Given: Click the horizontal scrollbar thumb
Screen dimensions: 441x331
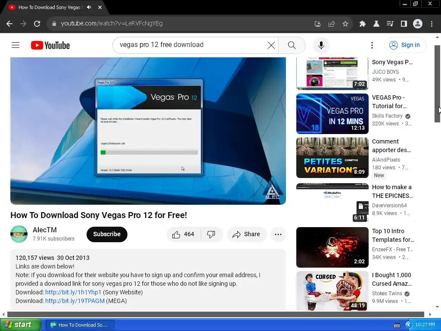Looking at the screenshot, I should (x=215, y=314).
